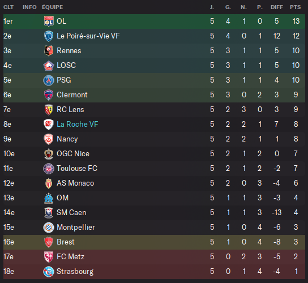Open Le Poiré-sur-Vie VF team page
The height and width of the screenshot is (283, 308).
coord(88,36)
